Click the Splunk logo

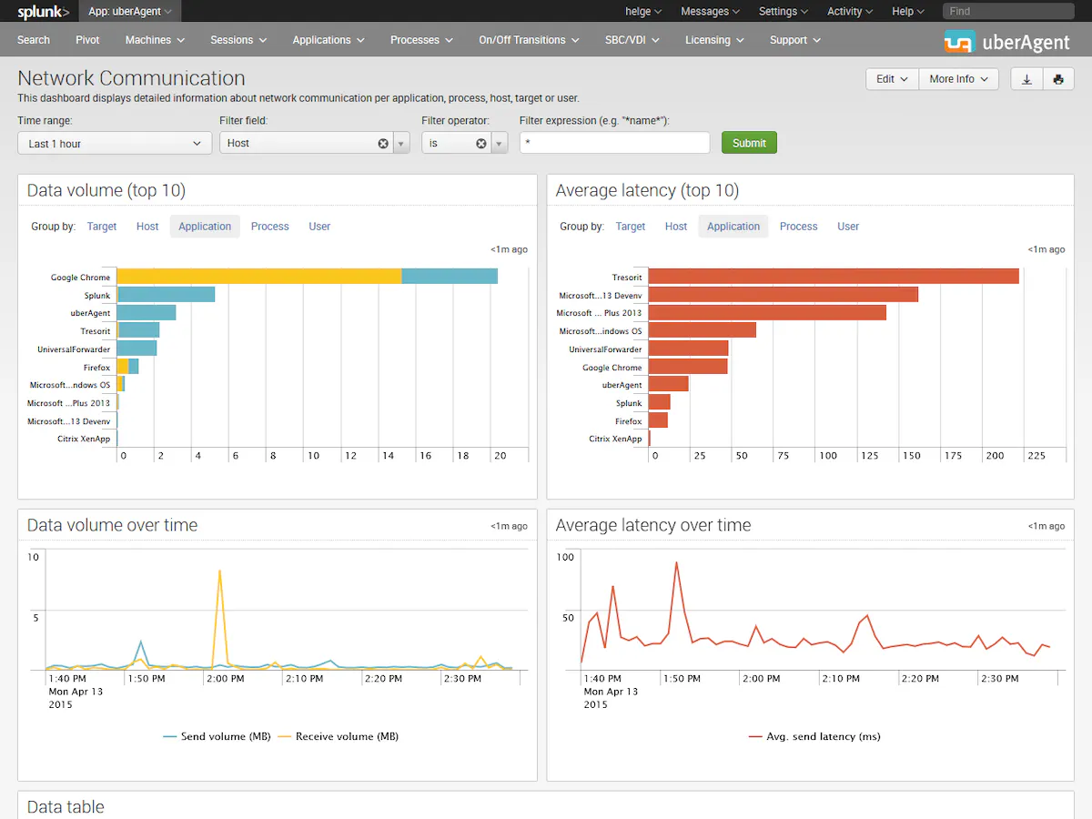point(43,12)
